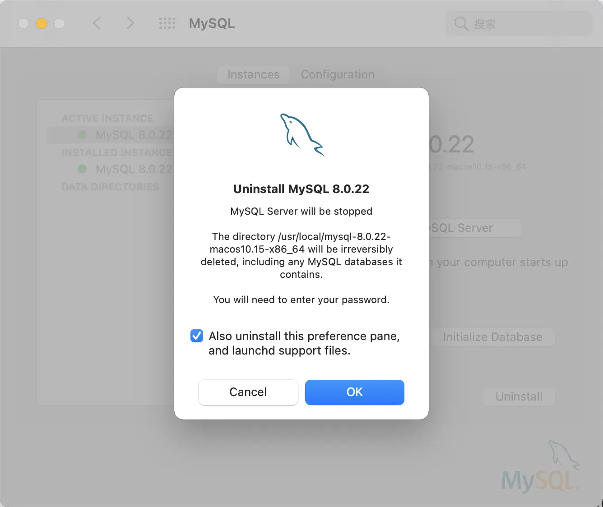Select active instance MySQL 8.0.22
The width and height of the screenshot is (603, 507).
(110, 135)
